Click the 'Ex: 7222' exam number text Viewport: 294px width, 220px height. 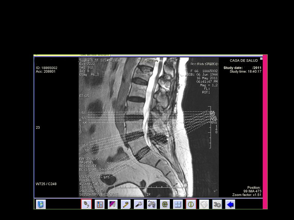[87, 64]
